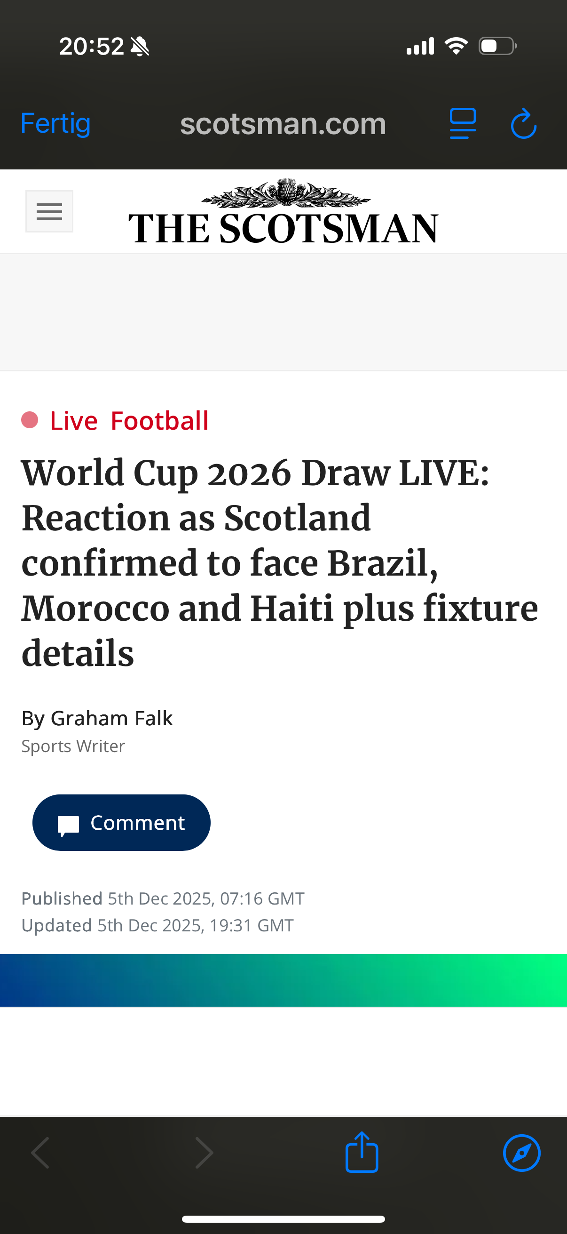This screenshot has height=1234, width=567.
Task: Go back with the left chevron
Action: (40, 1153)
